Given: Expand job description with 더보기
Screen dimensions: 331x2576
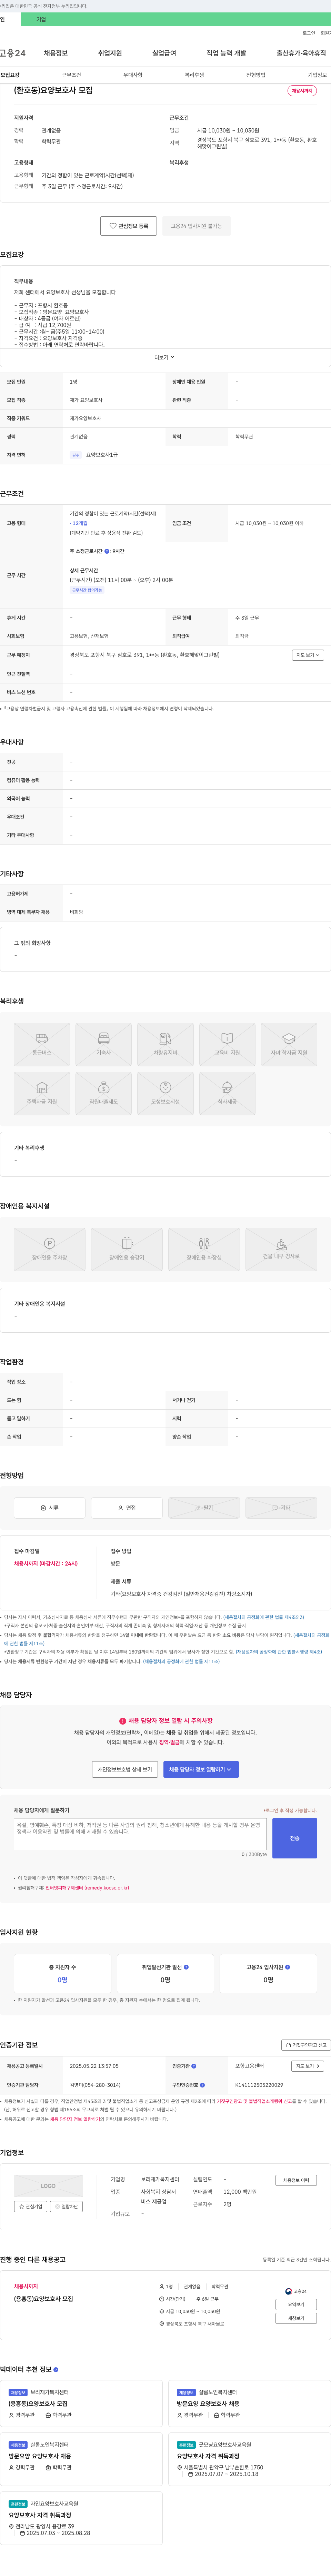Looking at the screenshot, I should point(164,357).
